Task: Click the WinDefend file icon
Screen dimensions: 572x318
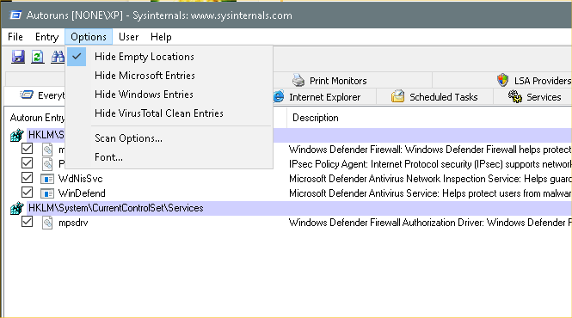Action: pyautogui.click(x=47, y=193)
